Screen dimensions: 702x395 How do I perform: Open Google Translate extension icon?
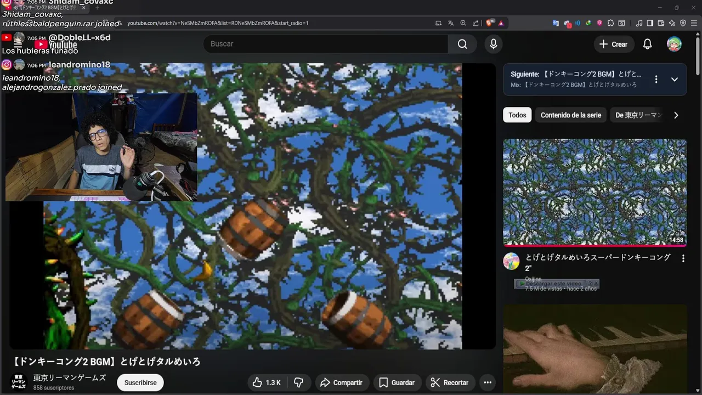(556, 23)
